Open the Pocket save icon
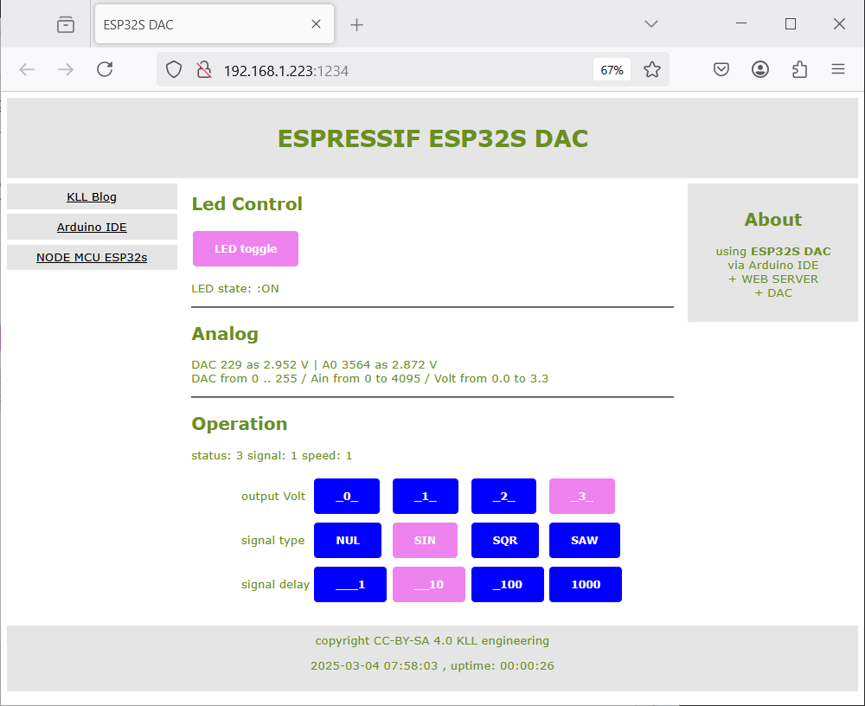This screenshot has height=706, width=865. (721, 69)
